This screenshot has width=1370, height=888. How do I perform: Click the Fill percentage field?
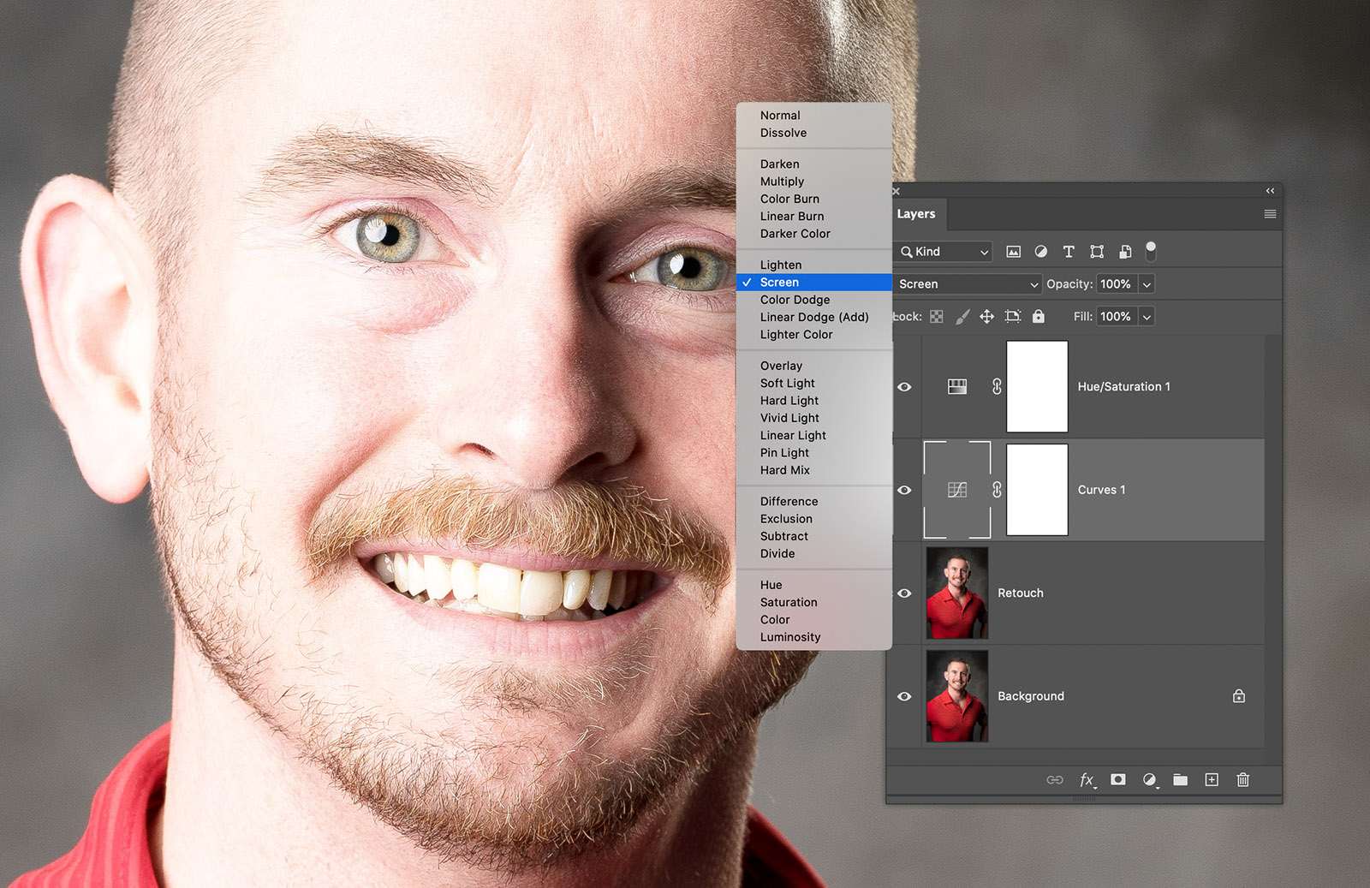1115,317
